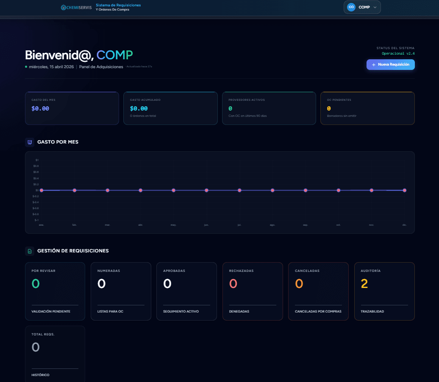This screenshot has width=439, height=382.
Task: Click the blue CO avatar circle
Action: coord(351,7)
